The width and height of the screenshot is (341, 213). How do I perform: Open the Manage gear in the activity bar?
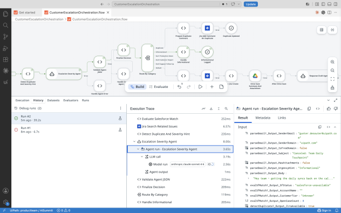coord(5,202)
